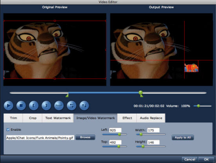Set trim start with left bracket button
Viewport: 216px width, 163px height.
tap(34, 106)
